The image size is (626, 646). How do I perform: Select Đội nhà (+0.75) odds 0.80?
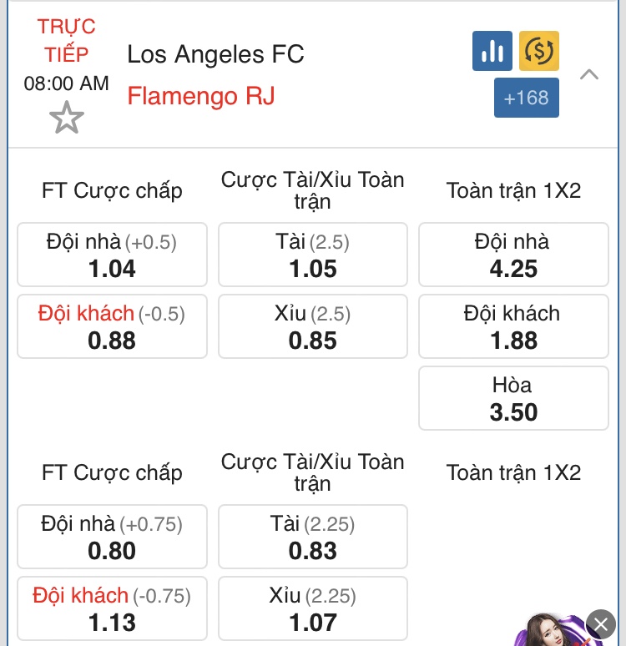112,537
